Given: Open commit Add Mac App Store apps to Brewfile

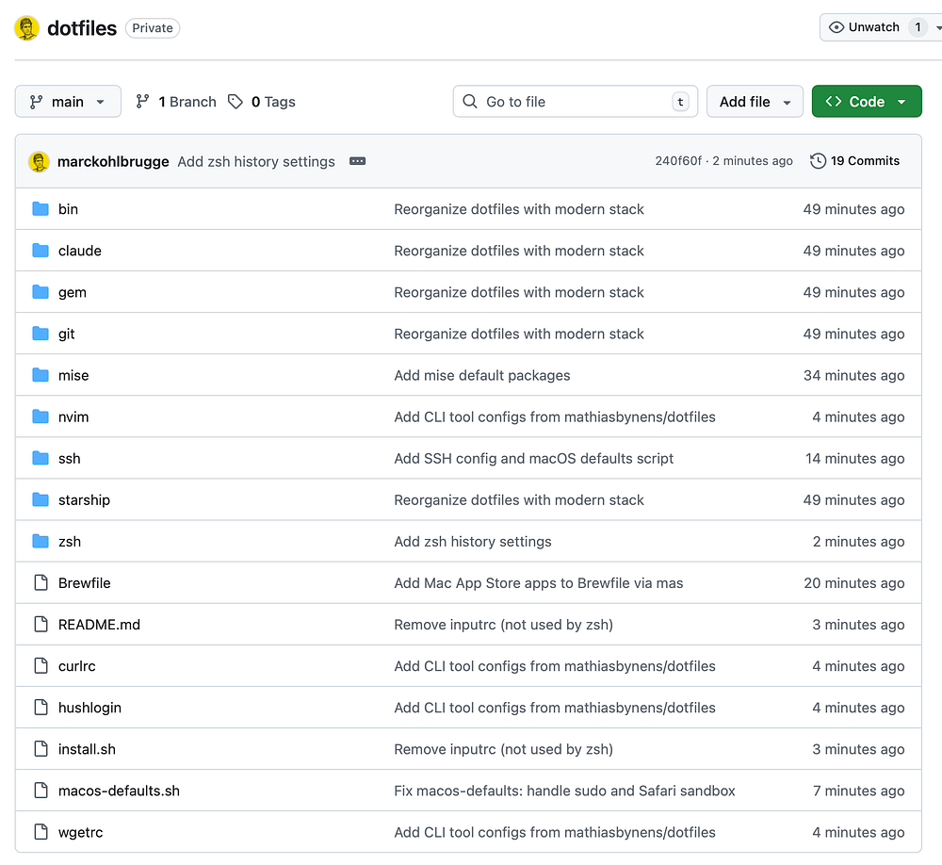Looking at the screenshot, I should (538, 583).
